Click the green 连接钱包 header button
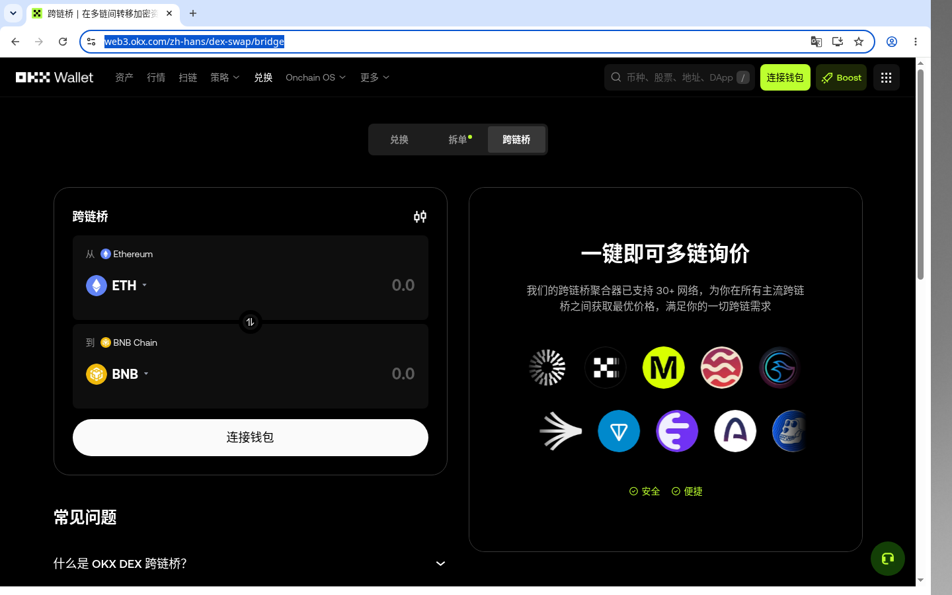Image resolution: width=952 pixels, height=595 pixels. [785, 77]
